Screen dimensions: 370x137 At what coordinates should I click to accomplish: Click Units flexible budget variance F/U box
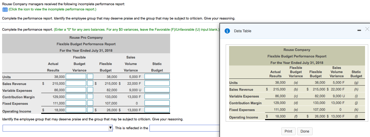pos(90,77)
